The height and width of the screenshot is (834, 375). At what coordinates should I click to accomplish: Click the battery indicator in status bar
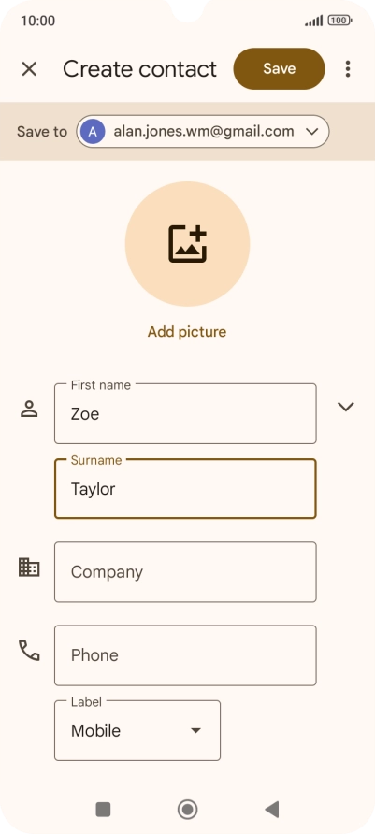point(339,21)
